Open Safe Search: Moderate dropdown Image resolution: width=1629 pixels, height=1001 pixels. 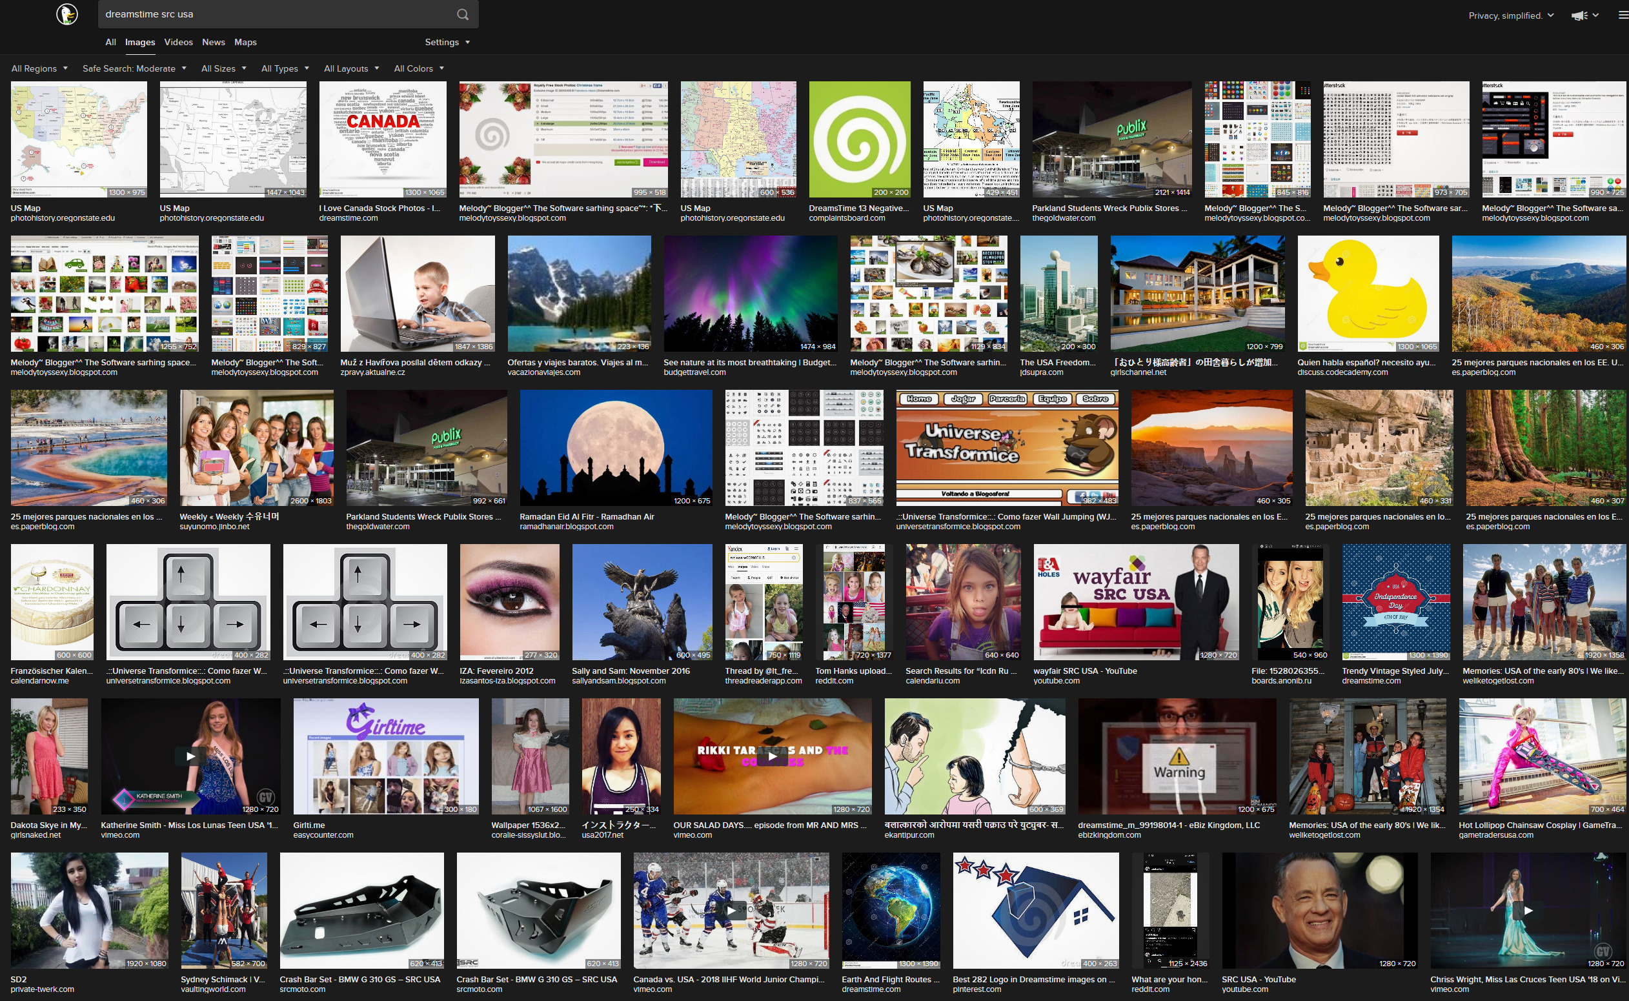[x=134, y=68]
